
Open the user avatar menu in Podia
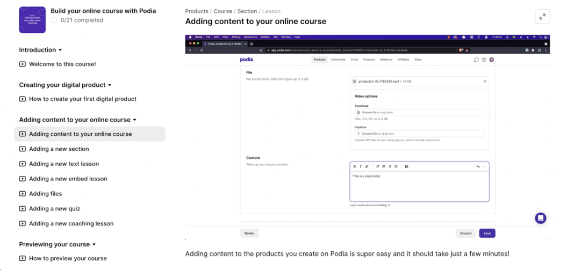coord(491,60)
